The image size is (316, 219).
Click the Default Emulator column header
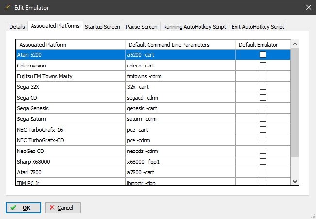[x=263, y=45]
